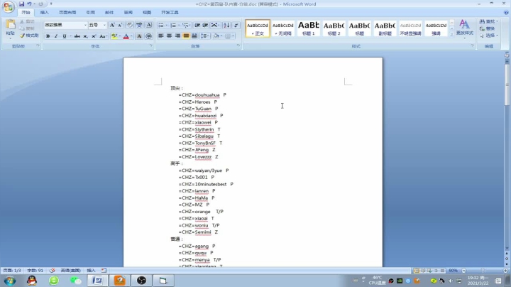Image resolution: width=511 pixels, height=287 pixels.
Task: Open the Mailings (邮件) tab
Action: (109, 12)
